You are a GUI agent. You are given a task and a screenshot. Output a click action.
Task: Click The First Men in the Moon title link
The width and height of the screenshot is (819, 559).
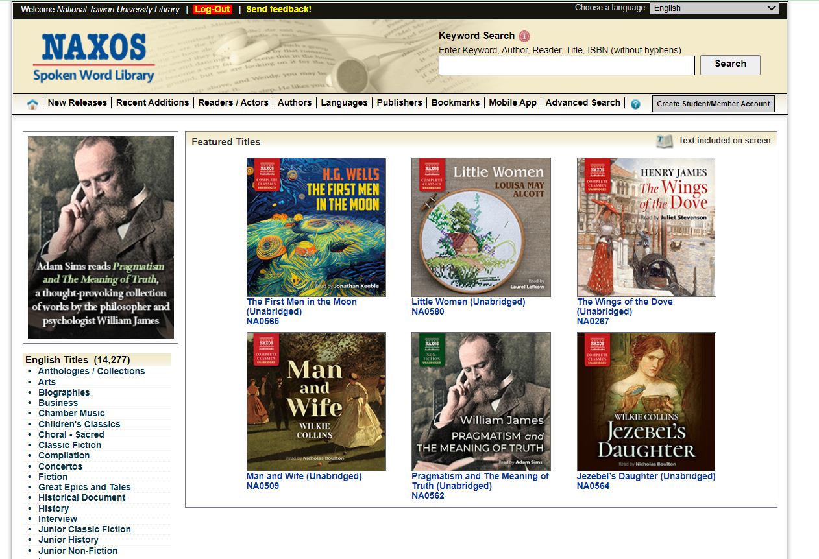(x=302, y=307)
